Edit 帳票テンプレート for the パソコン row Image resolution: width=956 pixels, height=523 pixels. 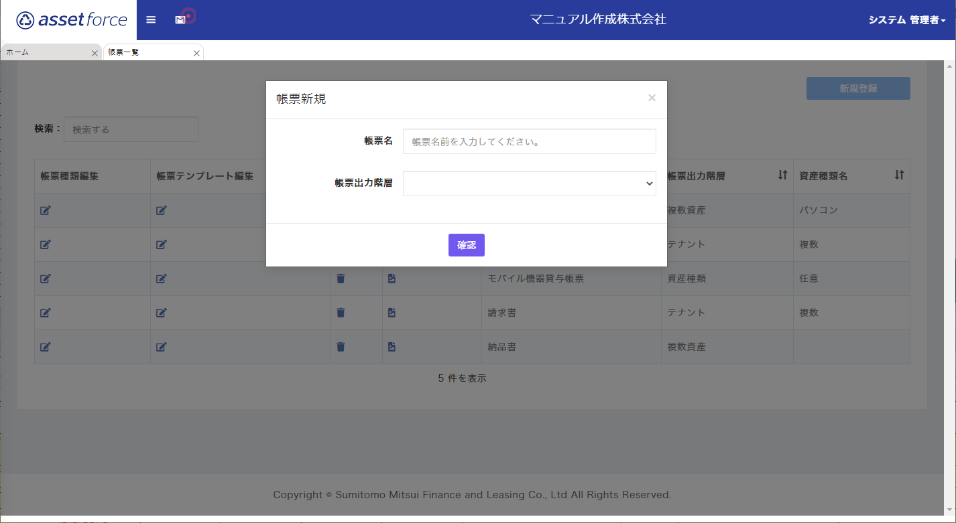point(162,210)
